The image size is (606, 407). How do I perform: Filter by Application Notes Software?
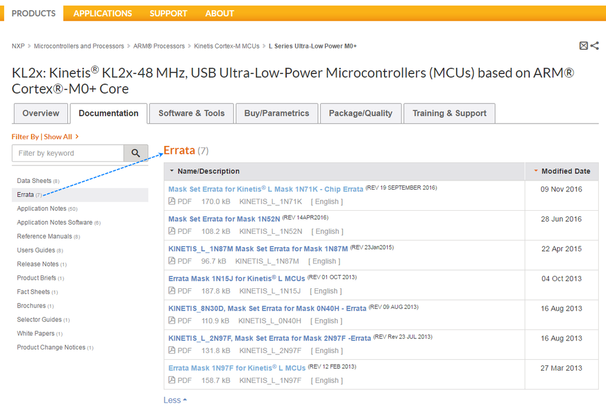tap(59, 222)
